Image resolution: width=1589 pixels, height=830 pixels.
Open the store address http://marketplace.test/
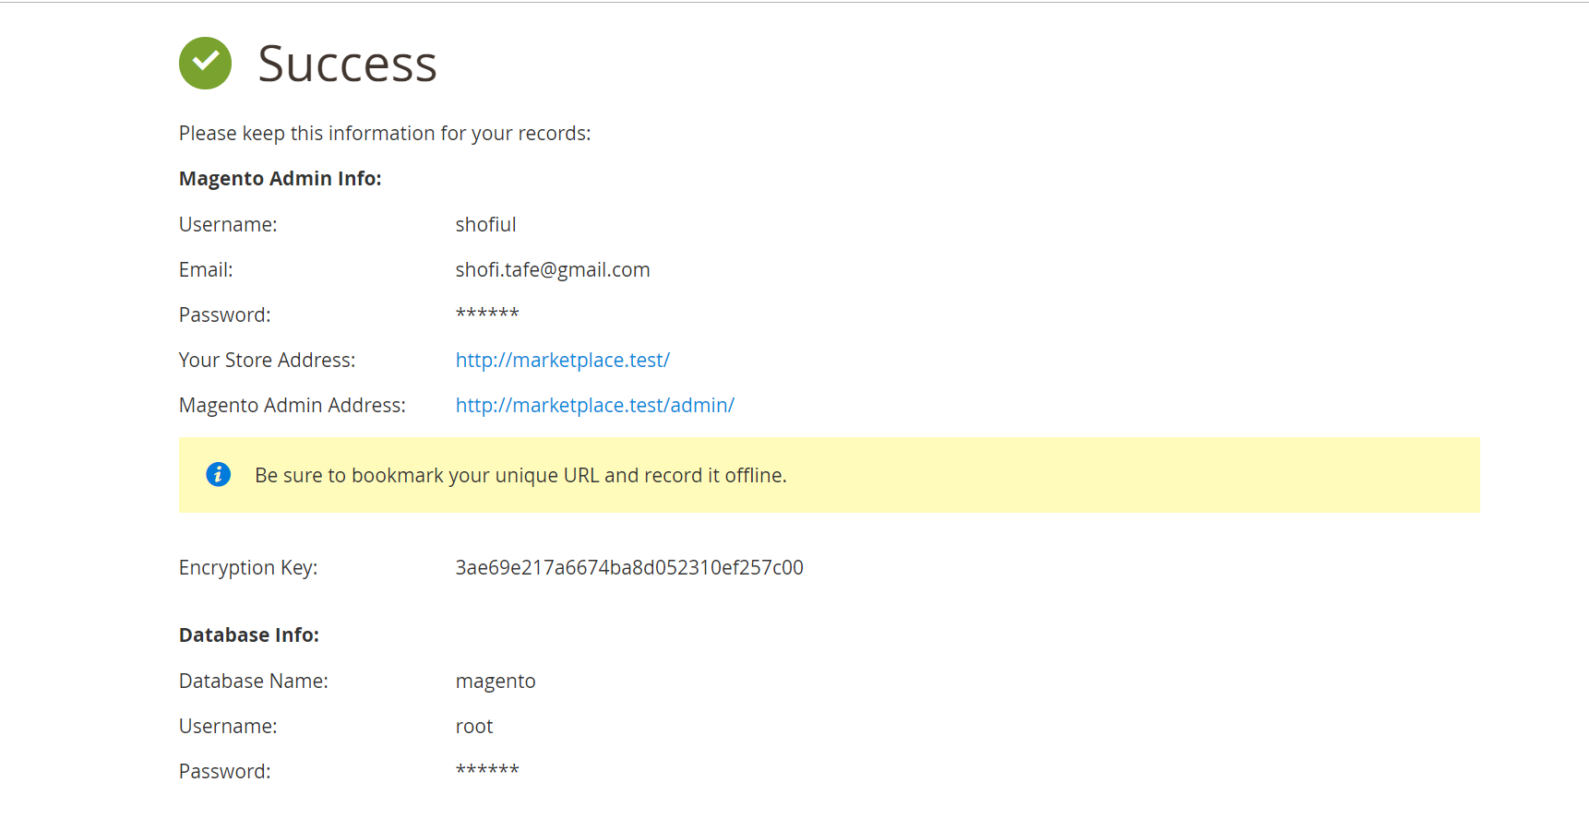pyautogui.click(x=562, y=360)
